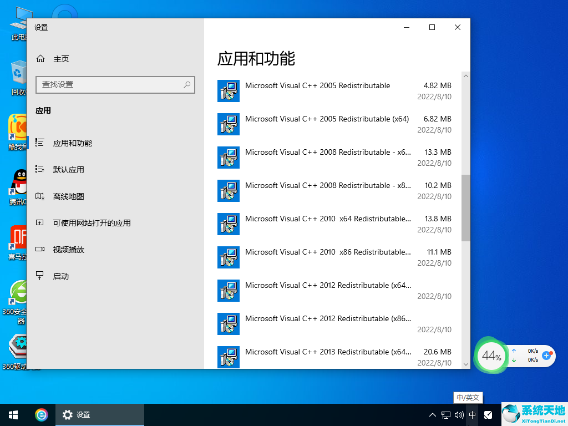Select Default Apps (默认应用) in sidebar
568x426 pixels.
[x=69, y=170]
